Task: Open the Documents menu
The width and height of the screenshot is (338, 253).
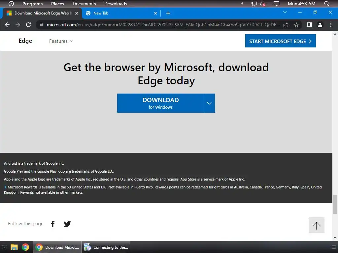Action: (84, 4)
